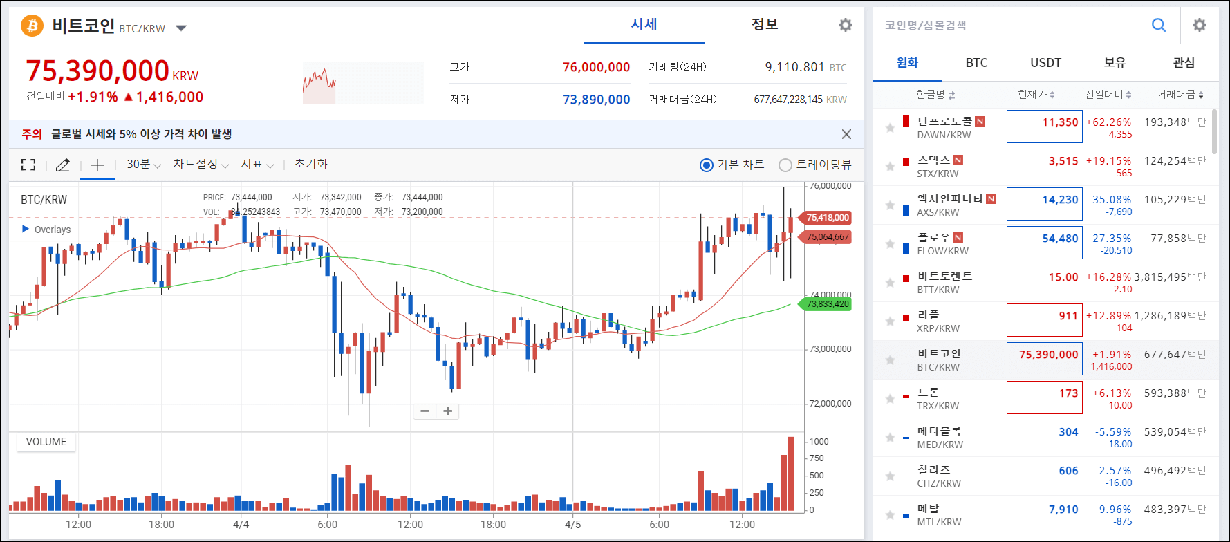The image size is (1230, 542).
Task: Sort by 한글명 column
Action: click(935, 95)
